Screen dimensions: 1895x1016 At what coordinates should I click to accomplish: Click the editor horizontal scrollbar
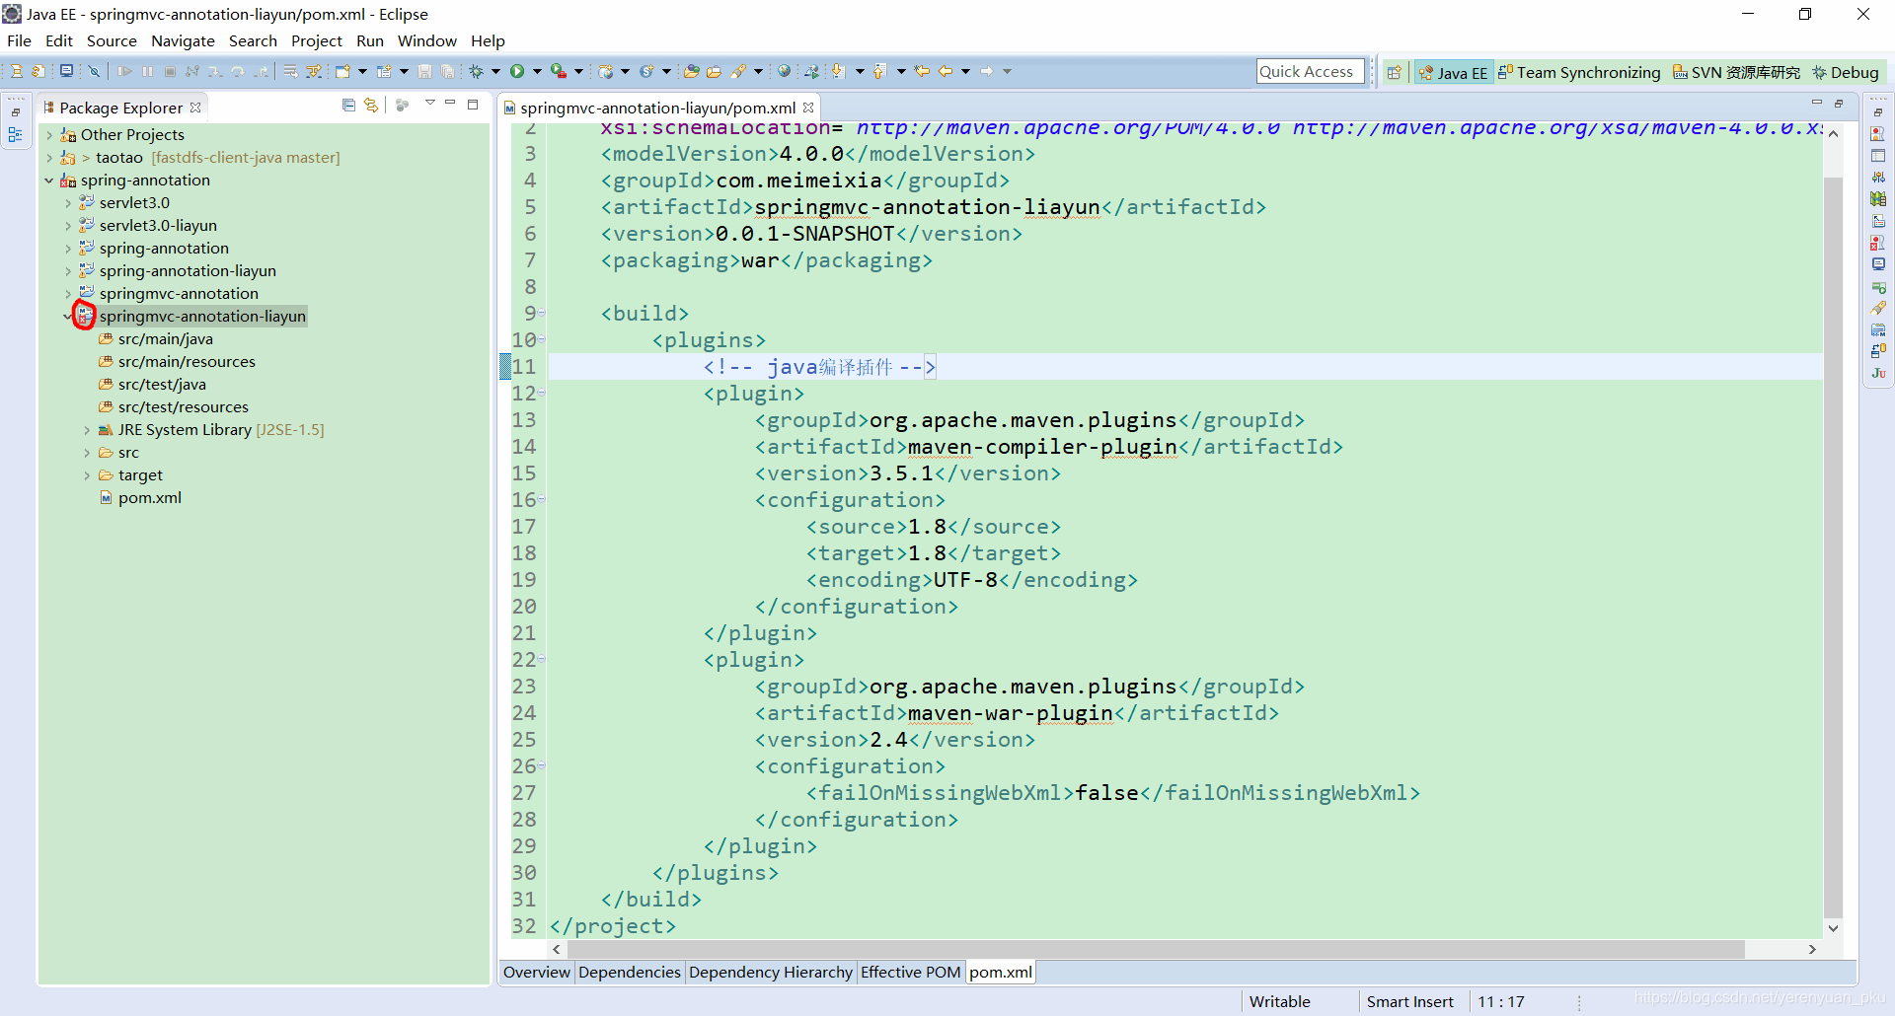click(1155, 949)
